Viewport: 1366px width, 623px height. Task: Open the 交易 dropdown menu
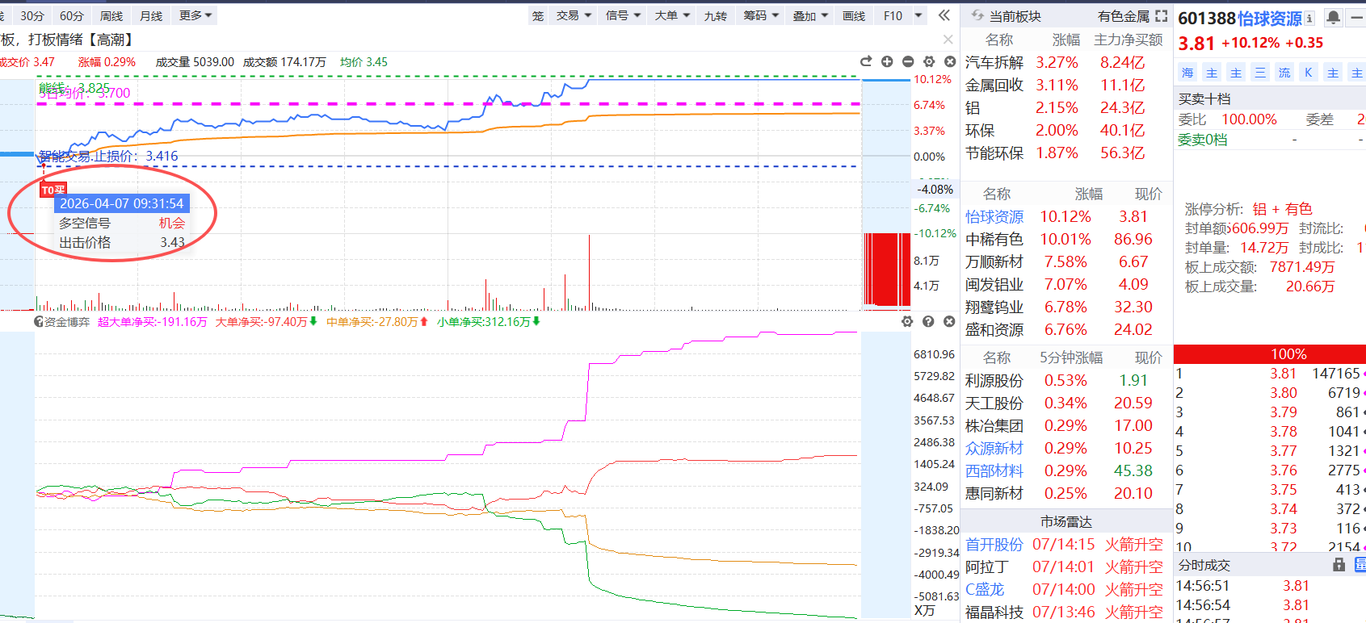(574, 15)
